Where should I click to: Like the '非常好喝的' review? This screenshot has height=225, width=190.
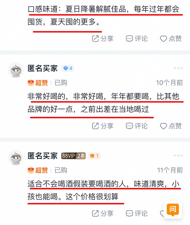171,126
